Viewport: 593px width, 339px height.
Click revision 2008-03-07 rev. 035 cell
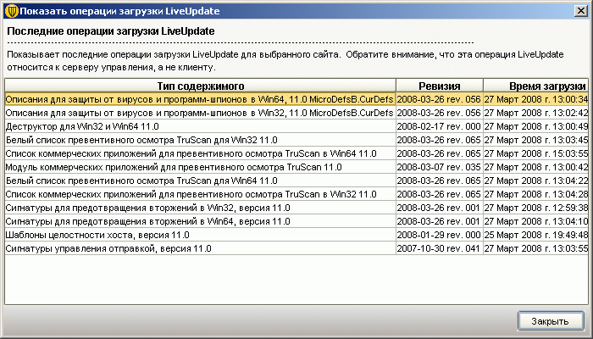440,168
